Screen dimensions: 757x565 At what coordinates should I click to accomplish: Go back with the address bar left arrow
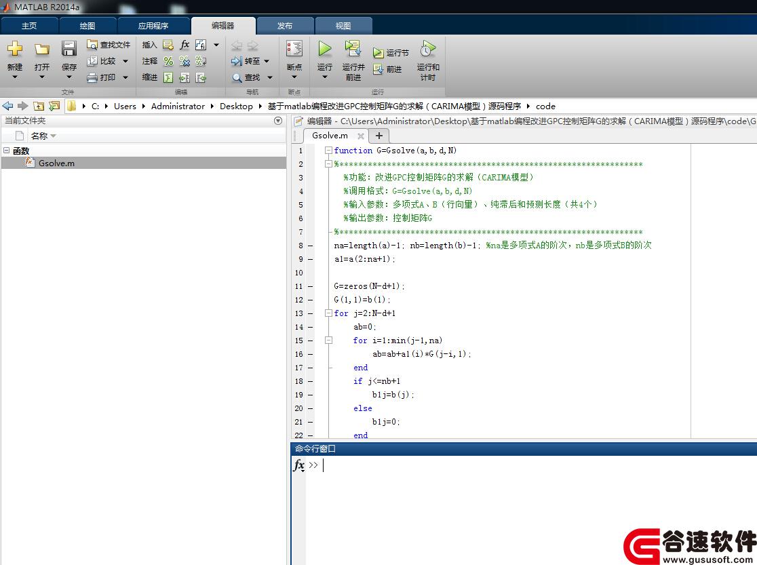coord(7,106)
